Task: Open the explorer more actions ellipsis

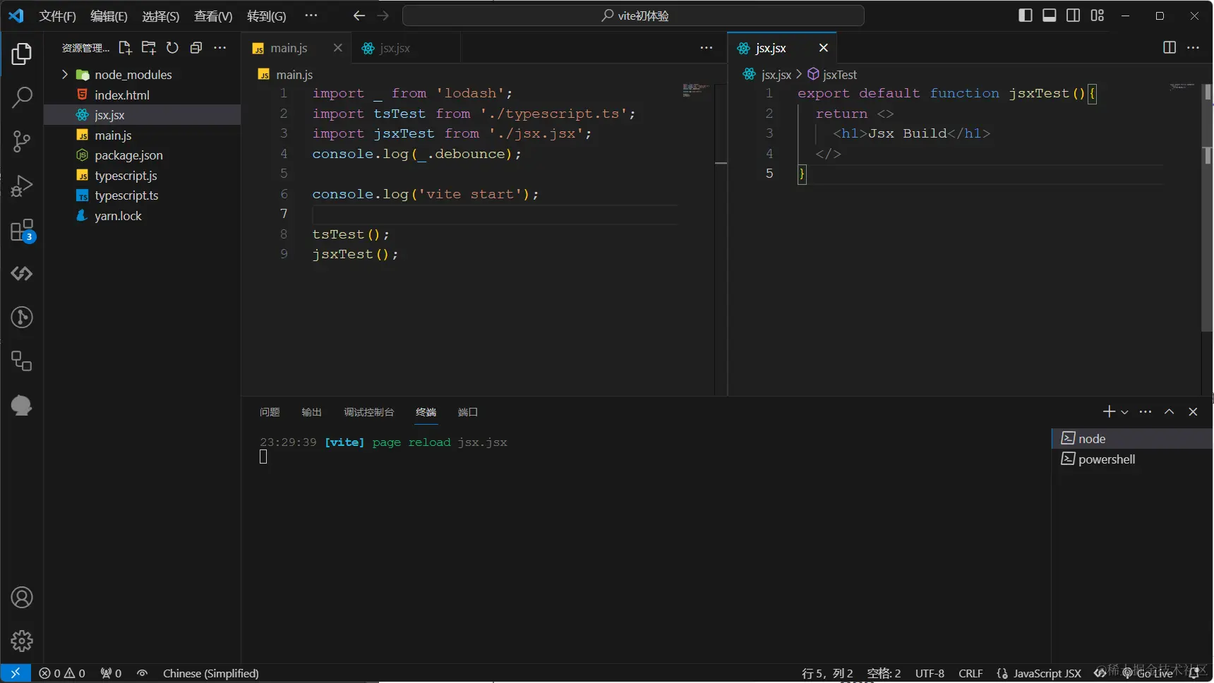Action: pyautogui.click(x=220, y=48)
